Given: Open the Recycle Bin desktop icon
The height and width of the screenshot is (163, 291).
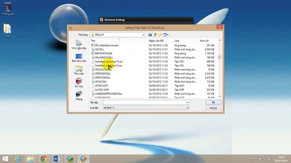Looking at the screenshot, I should click(x=8, y=9).
